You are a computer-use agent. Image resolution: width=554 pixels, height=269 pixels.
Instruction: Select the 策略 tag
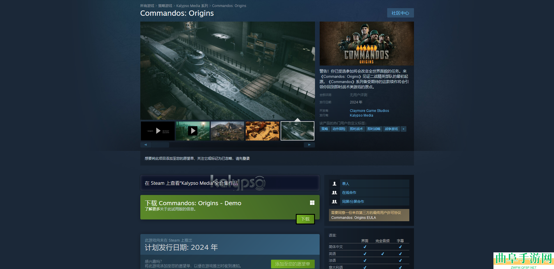point(325,129)
